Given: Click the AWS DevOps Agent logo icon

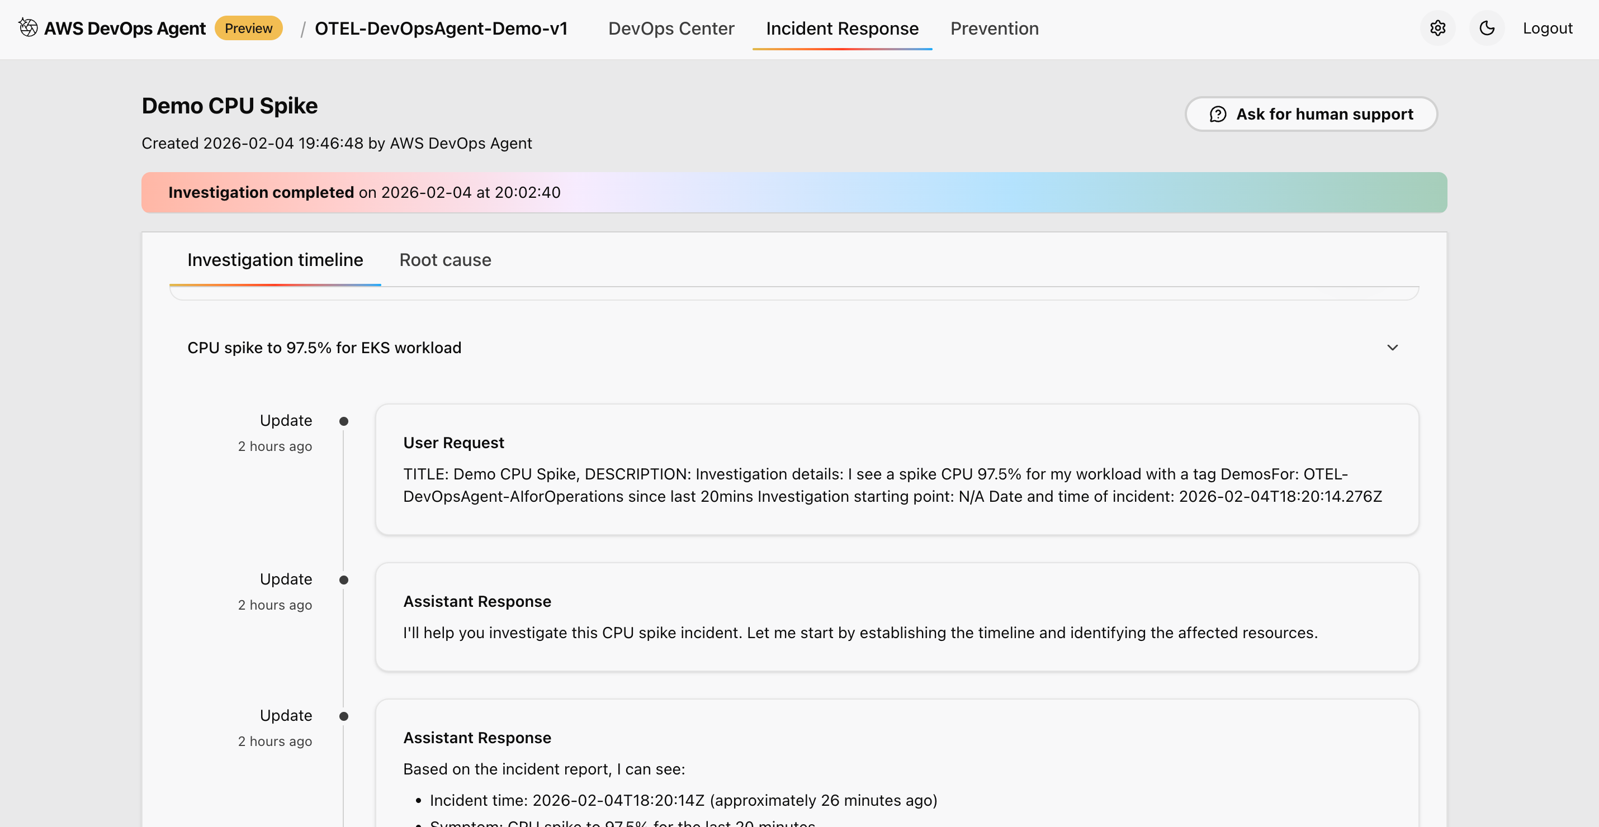Looking at the screenshot, I should tap(27, 28).
